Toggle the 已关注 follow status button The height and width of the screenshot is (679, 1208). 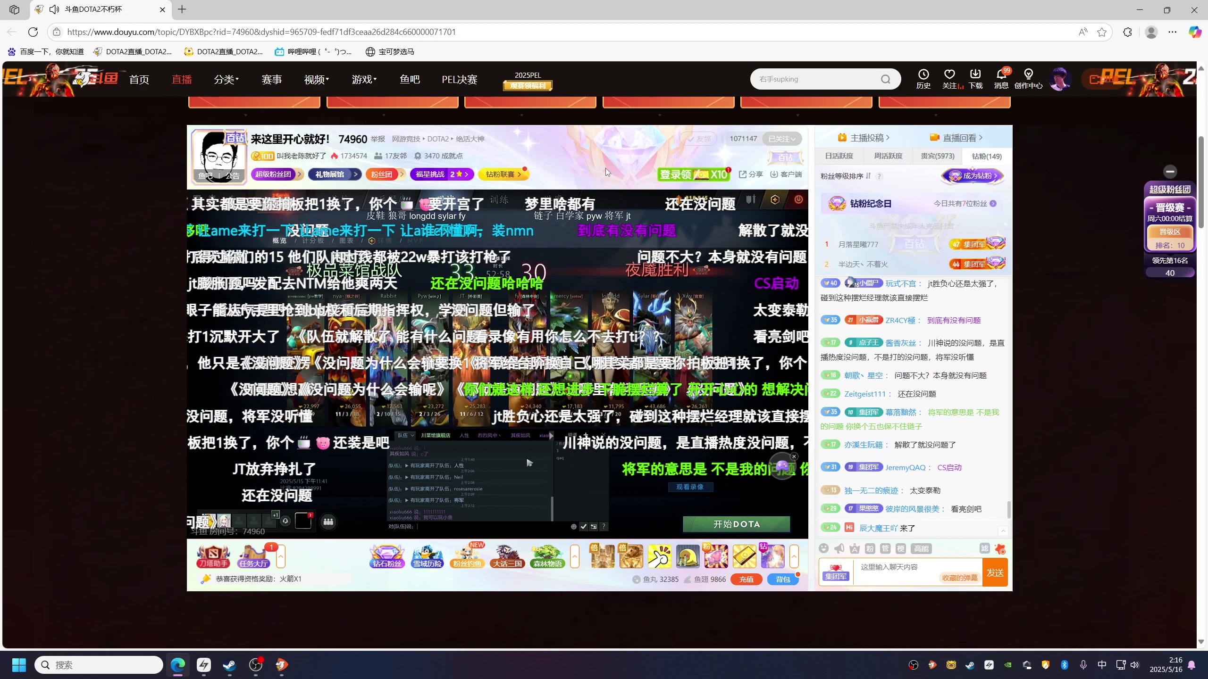tap(782, 139)
